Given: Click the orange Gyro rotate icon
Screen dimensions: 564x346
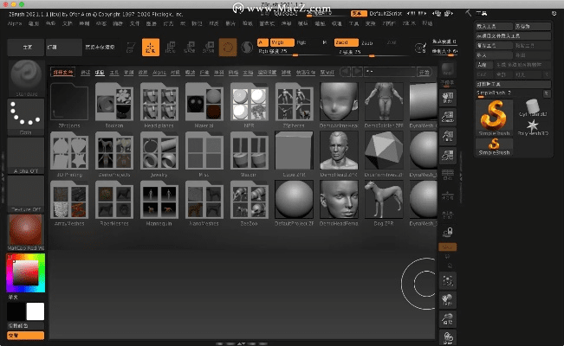Looking at the screenshot, I should [x=229, y=48].
